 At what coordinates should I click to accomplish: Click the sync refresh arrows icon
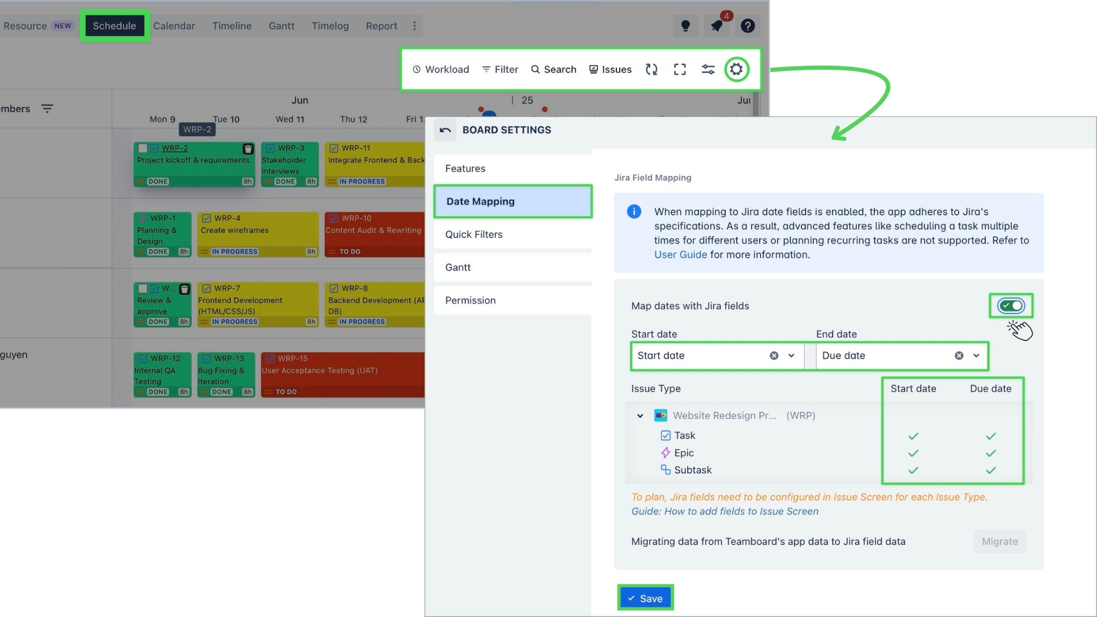(651, 69)
